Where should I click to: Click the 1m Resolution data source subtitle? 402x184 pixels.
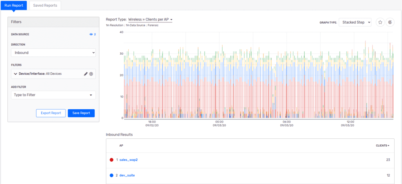pos(132,26)
